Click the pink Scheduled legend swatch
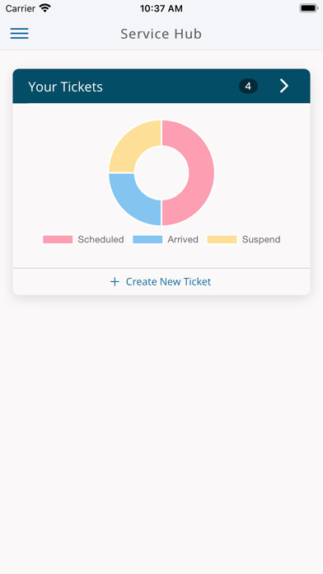323x574 pixels. coord(58,239)
